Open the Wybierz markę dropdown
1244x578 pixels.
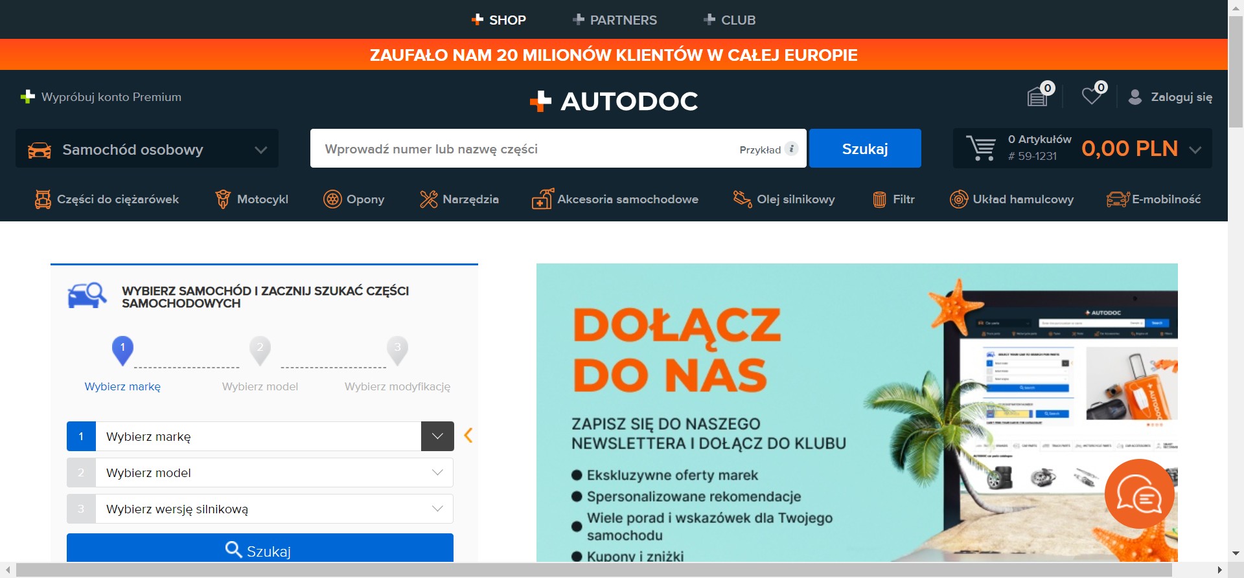260,436
